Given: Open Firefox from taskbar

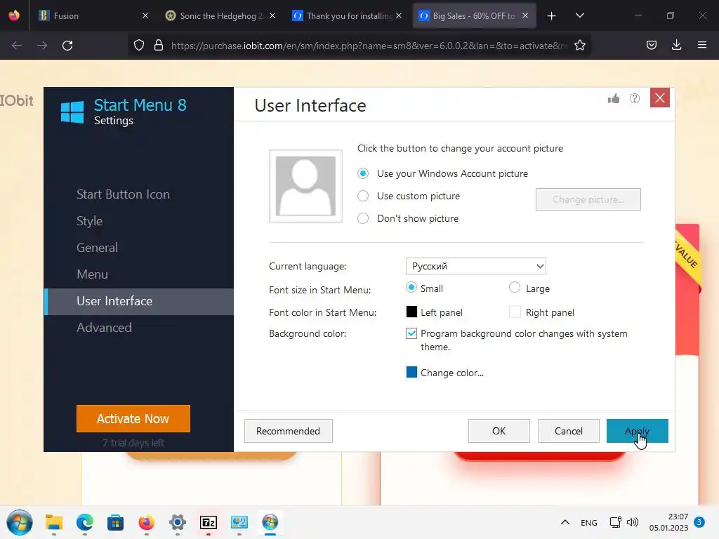Looking at the screenshot, I should click(x=146, y=522).
